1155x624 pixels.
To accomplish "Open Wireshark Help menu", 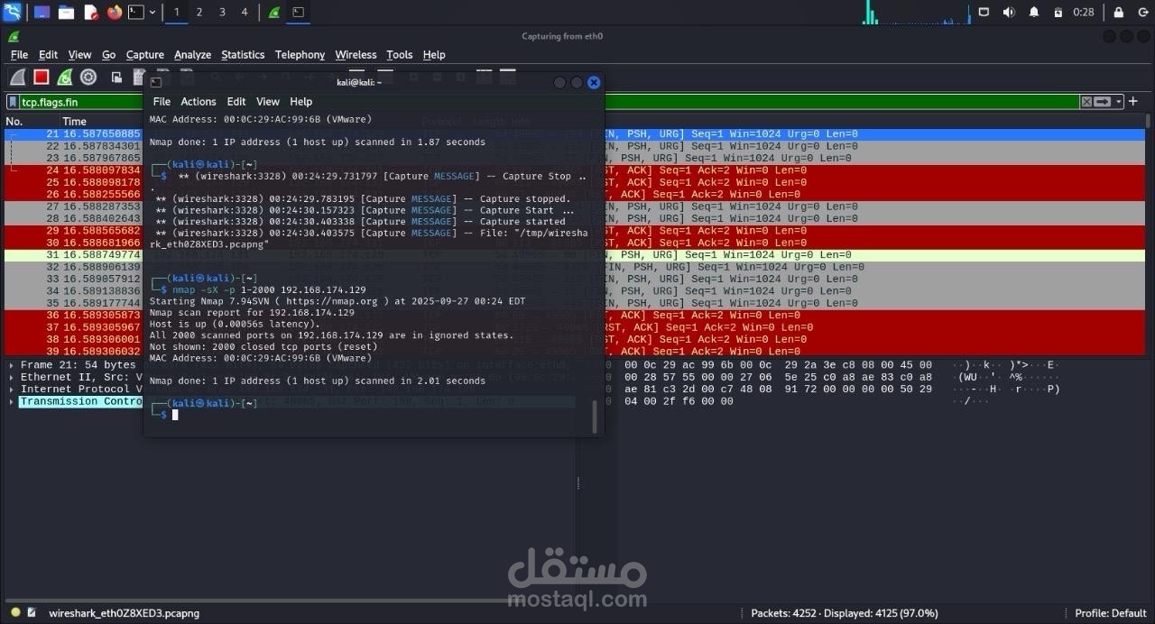I will click(x=434, y=55).
